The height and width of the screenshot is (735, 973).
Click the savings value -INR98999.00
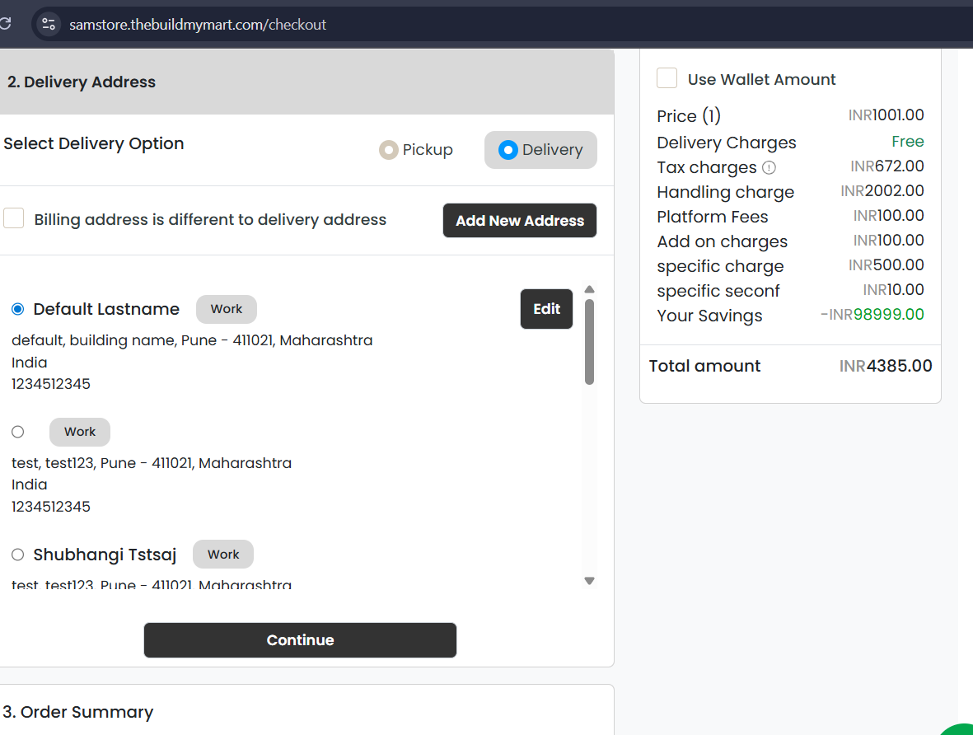[x=872, y=315]
